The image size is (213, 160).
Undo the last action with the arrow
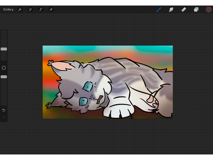[4, 110]
